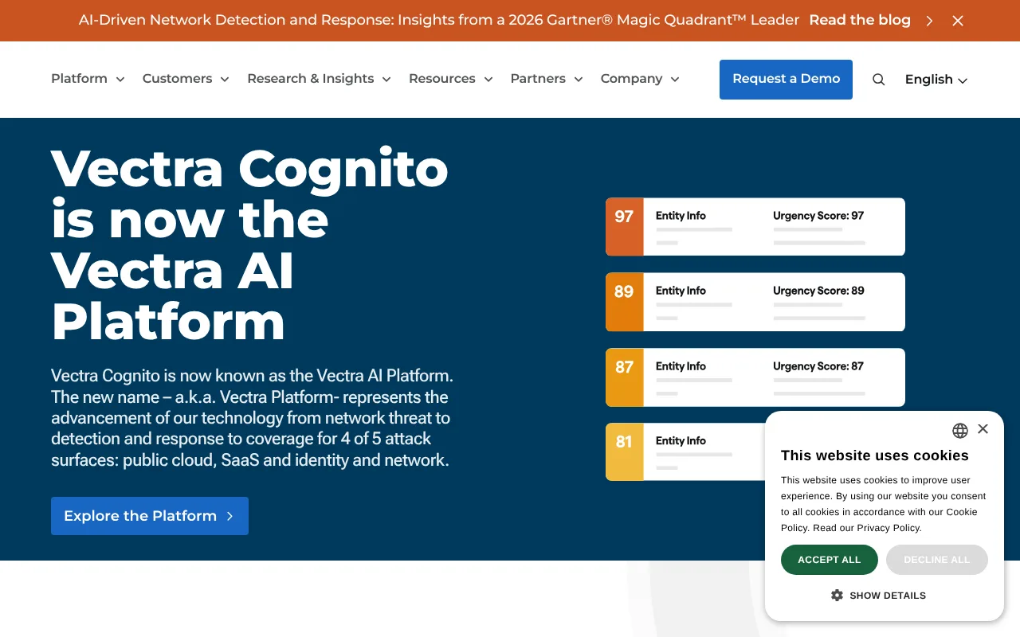
Task: Open the Partners navigation item
Action: [x=538, y=78]
